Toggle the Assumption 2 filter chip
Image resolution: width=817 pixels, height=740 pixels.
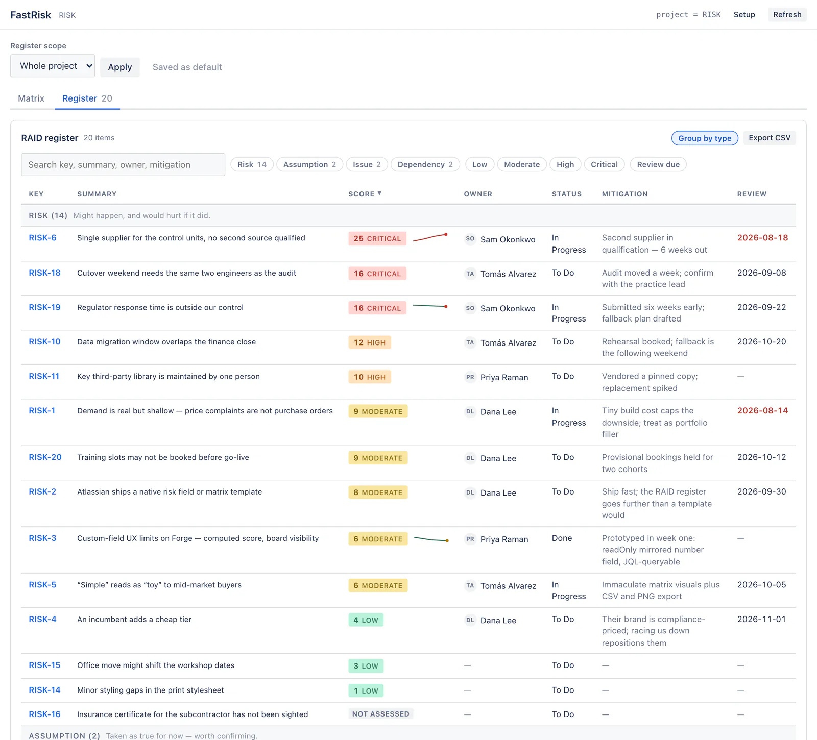point(309,164)
